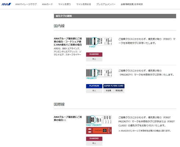
Task: Open the プレミアムメンバー menu
Action: tap(106, 4)
